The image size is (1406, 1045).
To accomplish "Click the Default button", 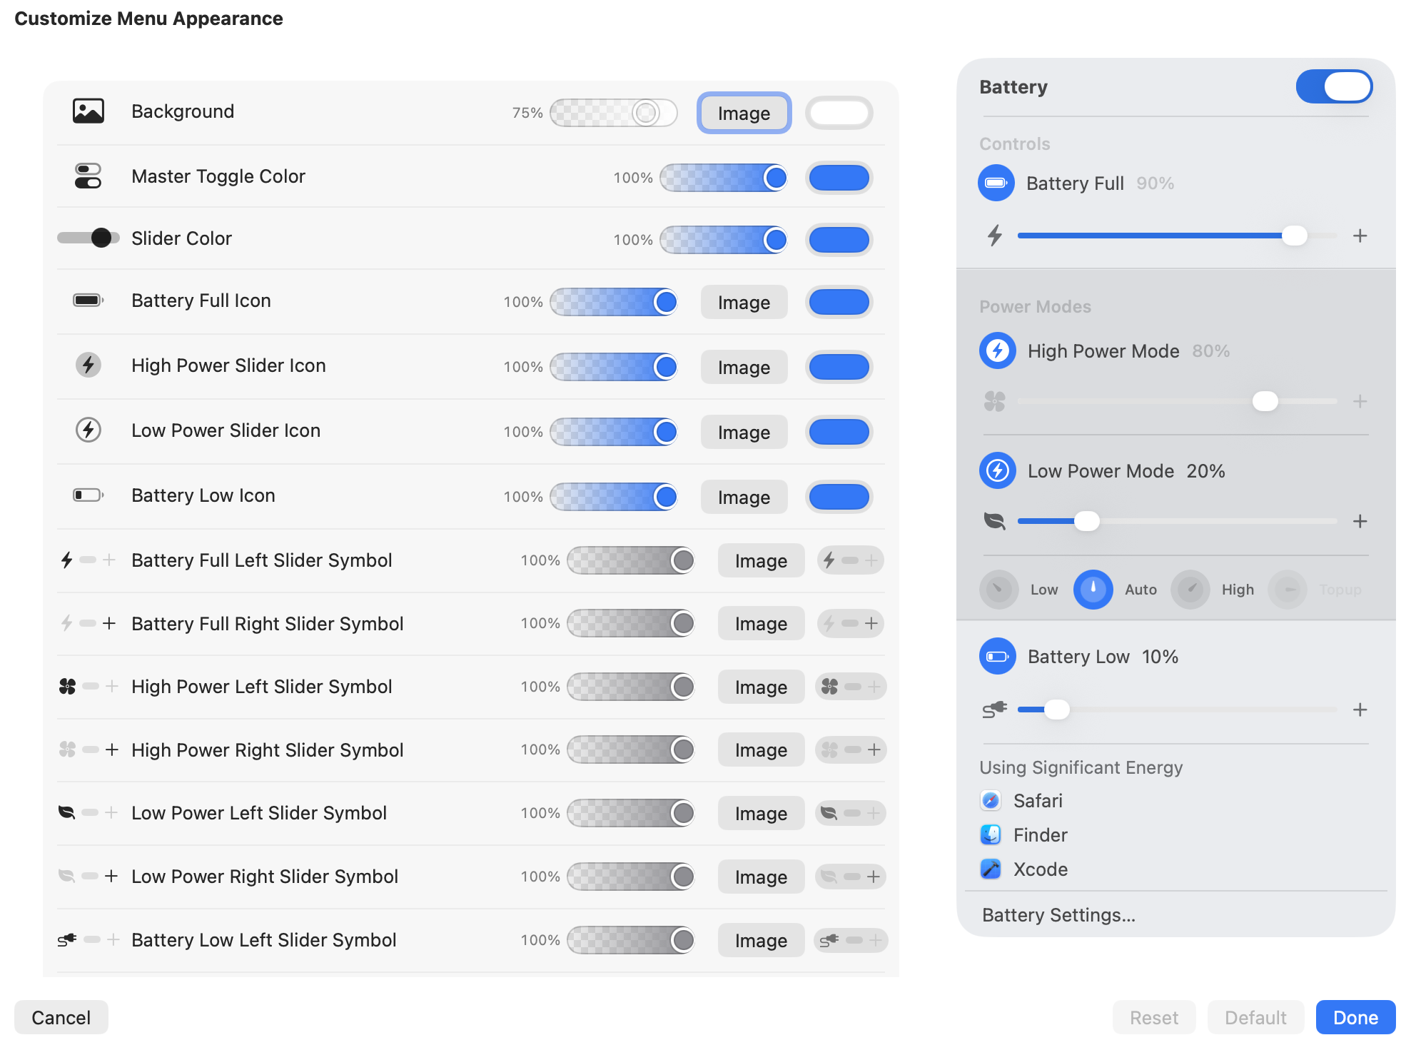I will (1255, 1017).
